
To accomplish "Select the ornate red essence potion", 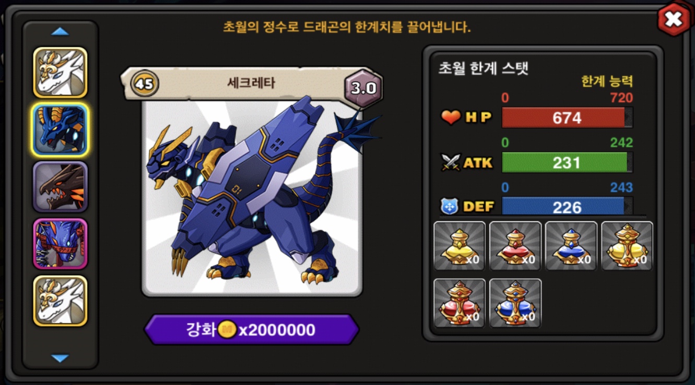I will 460,303.
